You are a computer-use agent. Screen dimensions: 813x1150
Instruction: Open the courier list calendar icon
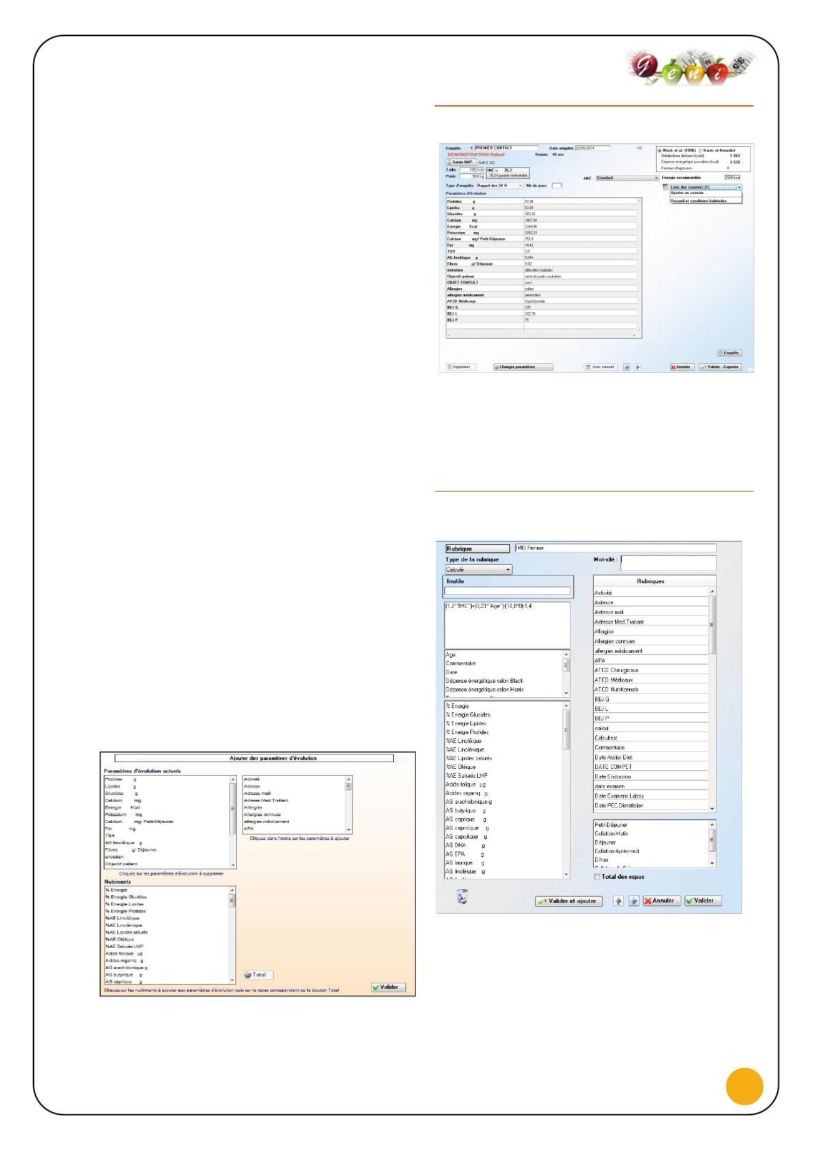(x=666, y=186)
